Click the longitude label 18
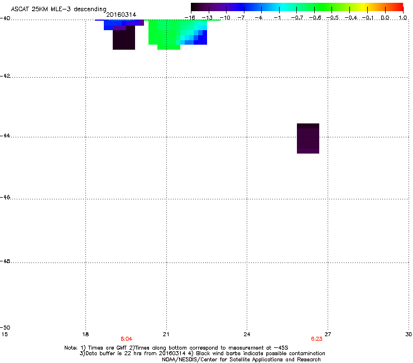413x363 pixels. [85, 335]
